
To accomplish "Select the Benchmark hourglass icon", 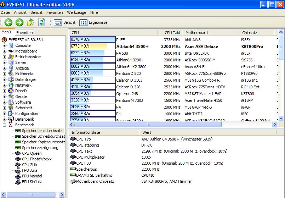I will pos(11,125).
